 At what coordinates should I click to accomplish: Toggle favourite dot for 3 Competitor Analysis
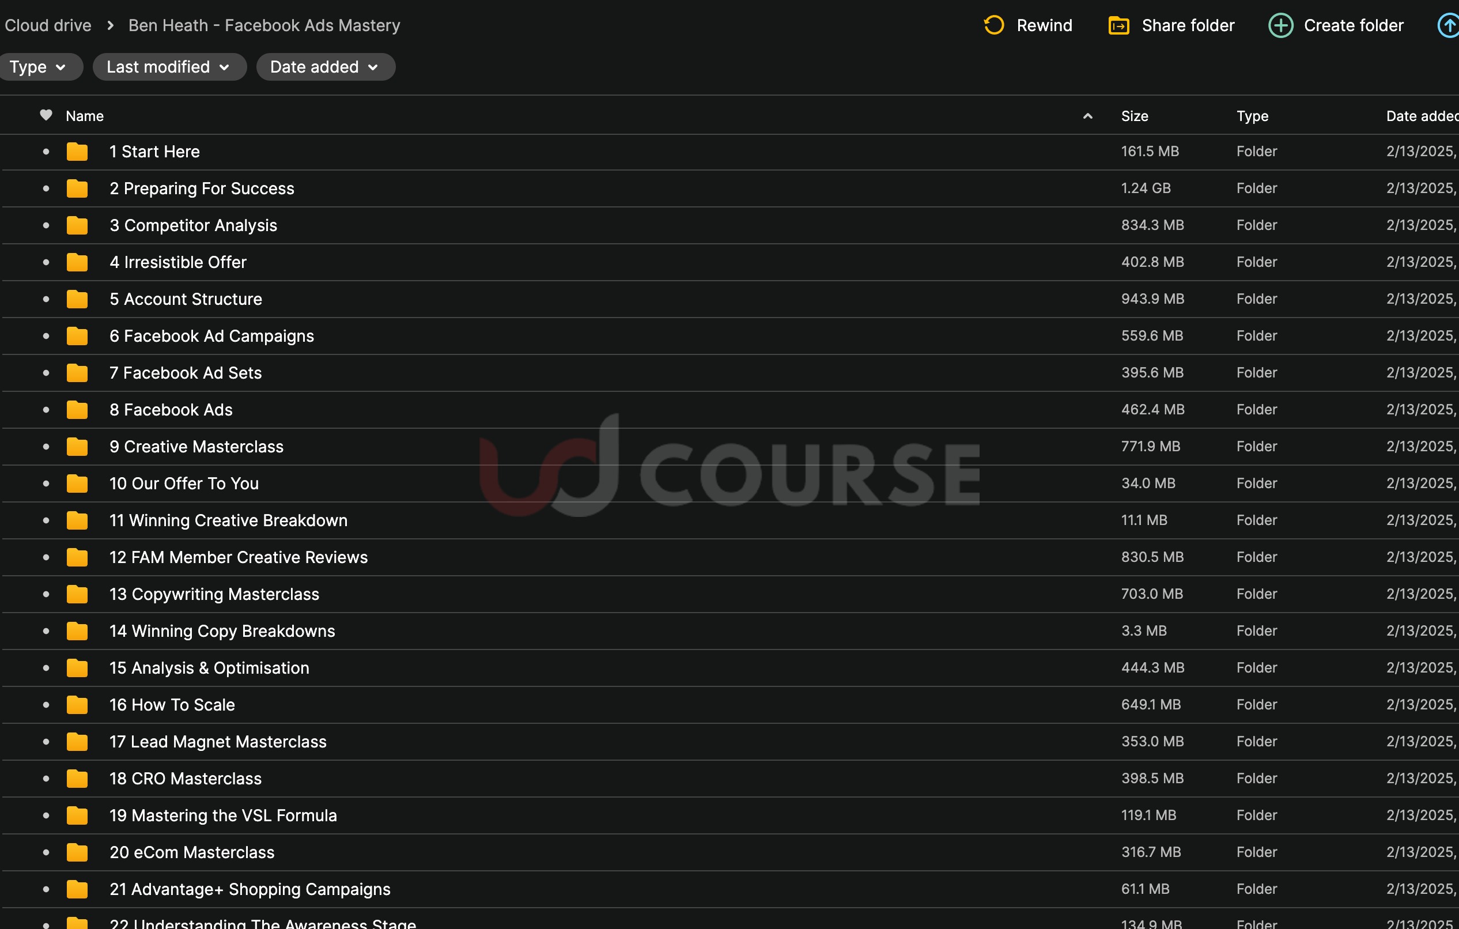(46, 225)
